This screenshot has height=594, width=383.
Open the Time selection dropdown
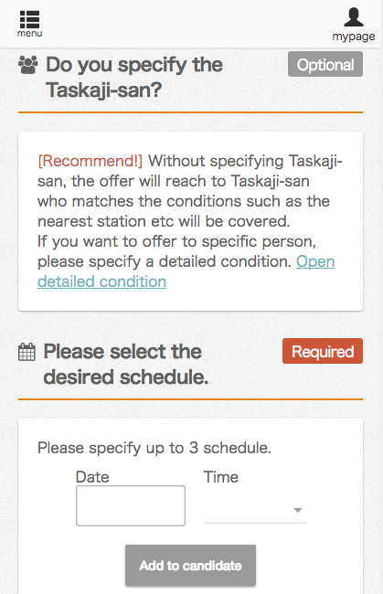pos(255,510)
